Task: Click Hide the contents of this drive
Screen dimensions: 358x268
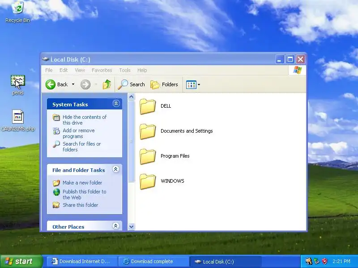Action: 85,120
